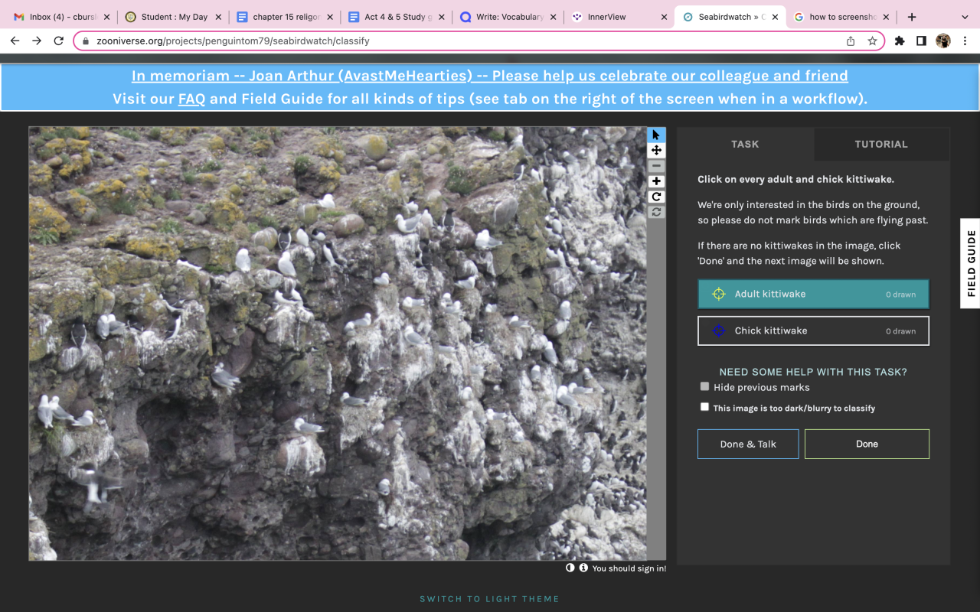Open the subject info icon
980x612 pixels.
[x=583, y=568]
